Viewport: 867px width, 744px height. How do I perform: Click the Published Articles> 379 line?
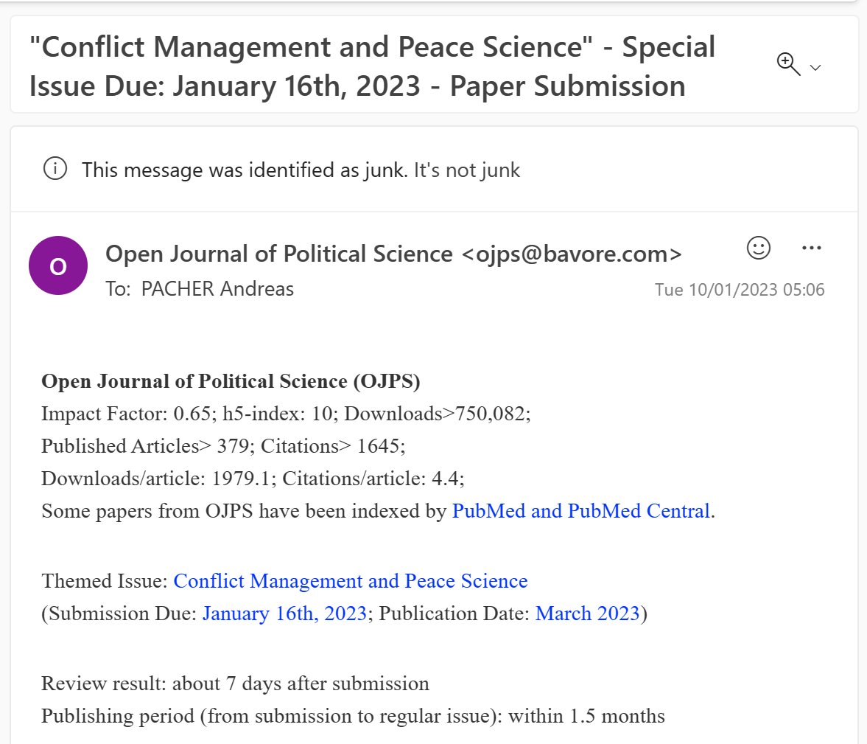(223, 445)
